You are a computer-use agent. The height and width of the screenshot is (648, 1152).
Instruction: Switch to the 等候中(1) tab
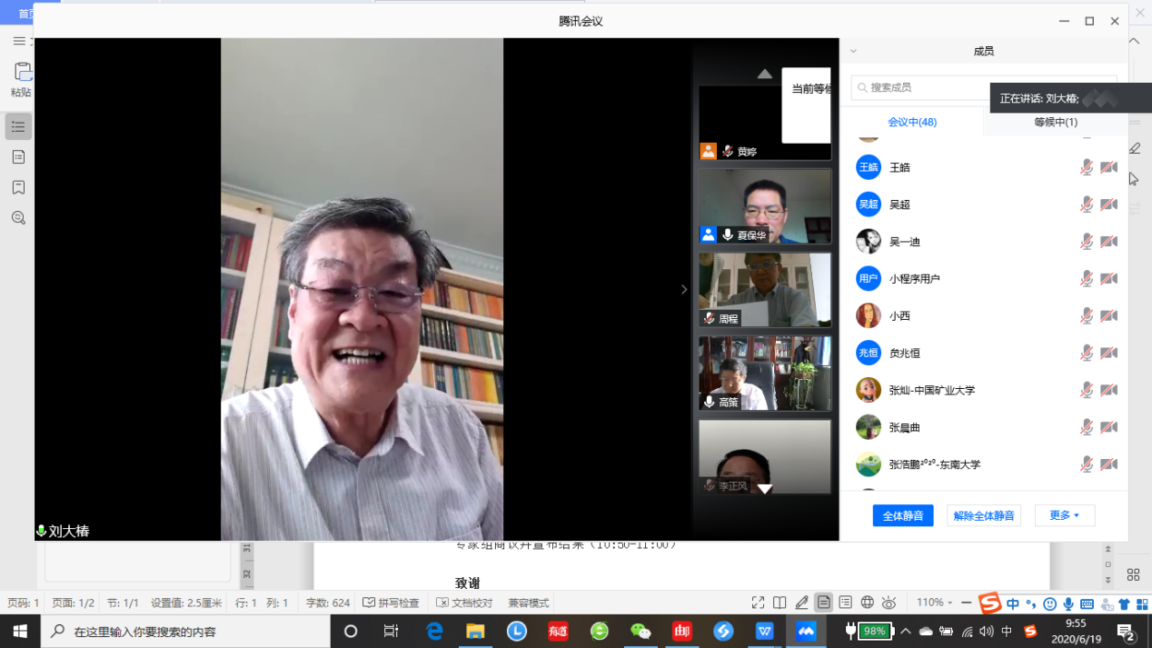[x=1055, y=122]
